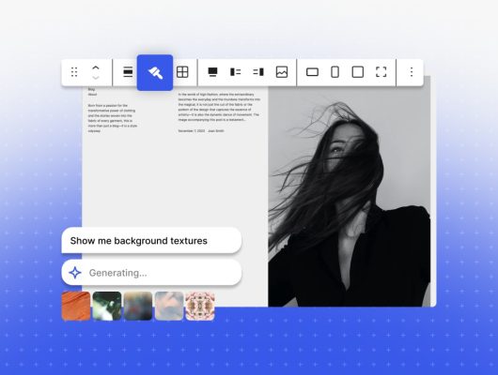Open the block alignment icon
Screen dimensions: 498x375
tap(128, 72)
